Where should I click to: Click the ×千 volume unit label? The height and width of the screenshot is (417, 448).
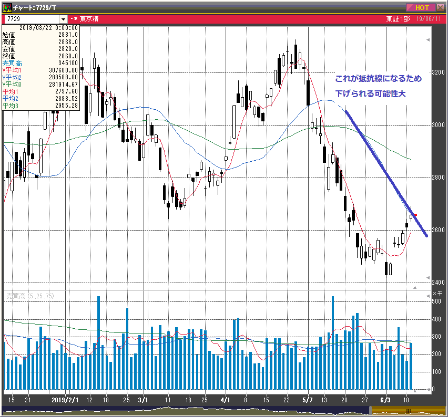(437, 294)
